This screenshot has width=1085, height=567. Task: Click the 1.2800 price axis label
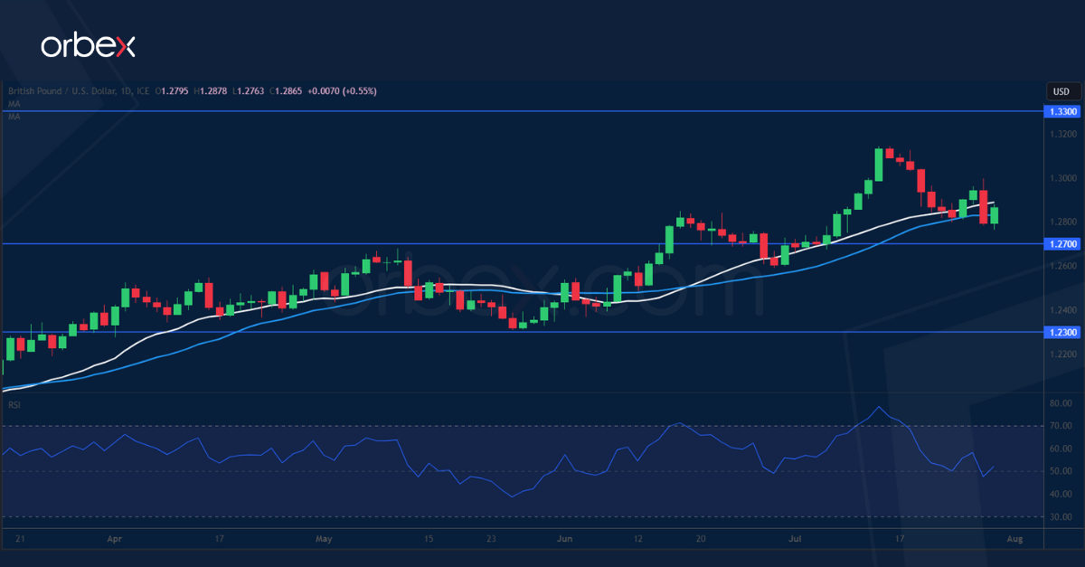click(1061, 222)
